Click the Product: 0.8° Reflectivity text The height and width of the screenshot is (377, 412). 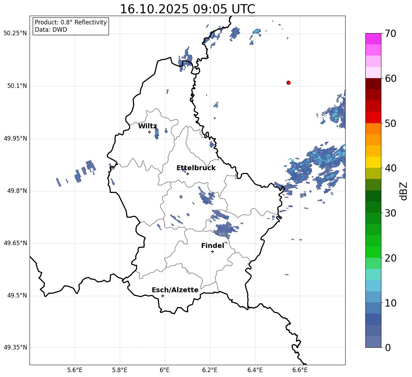[x=71, y=22]
